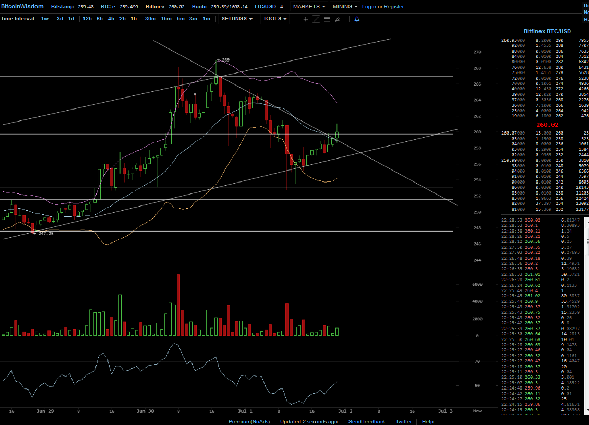This screenshot has width=589, height=425.
Task: Open the SETTINGS dropdown
Action: [237, 19]
